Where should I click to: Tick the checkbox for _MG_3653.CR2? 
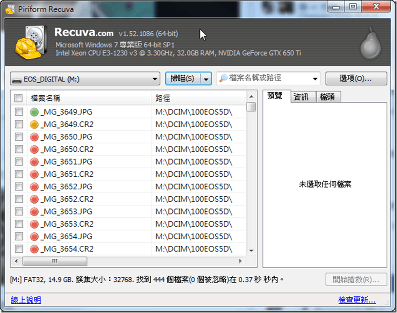coord(19,224)
